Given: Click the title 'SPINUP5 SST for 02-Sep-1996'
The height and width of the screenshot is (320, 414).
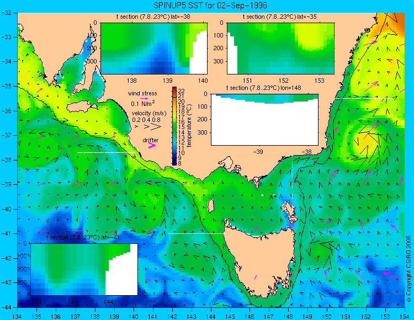Looking at the screenshot, I should tap(210, 6).
